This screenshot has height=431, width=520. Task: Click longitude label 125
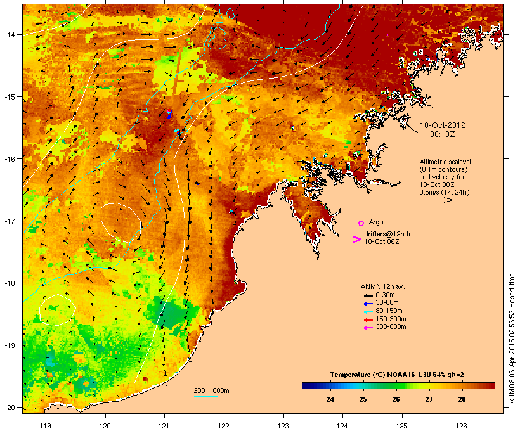(402, 426)
